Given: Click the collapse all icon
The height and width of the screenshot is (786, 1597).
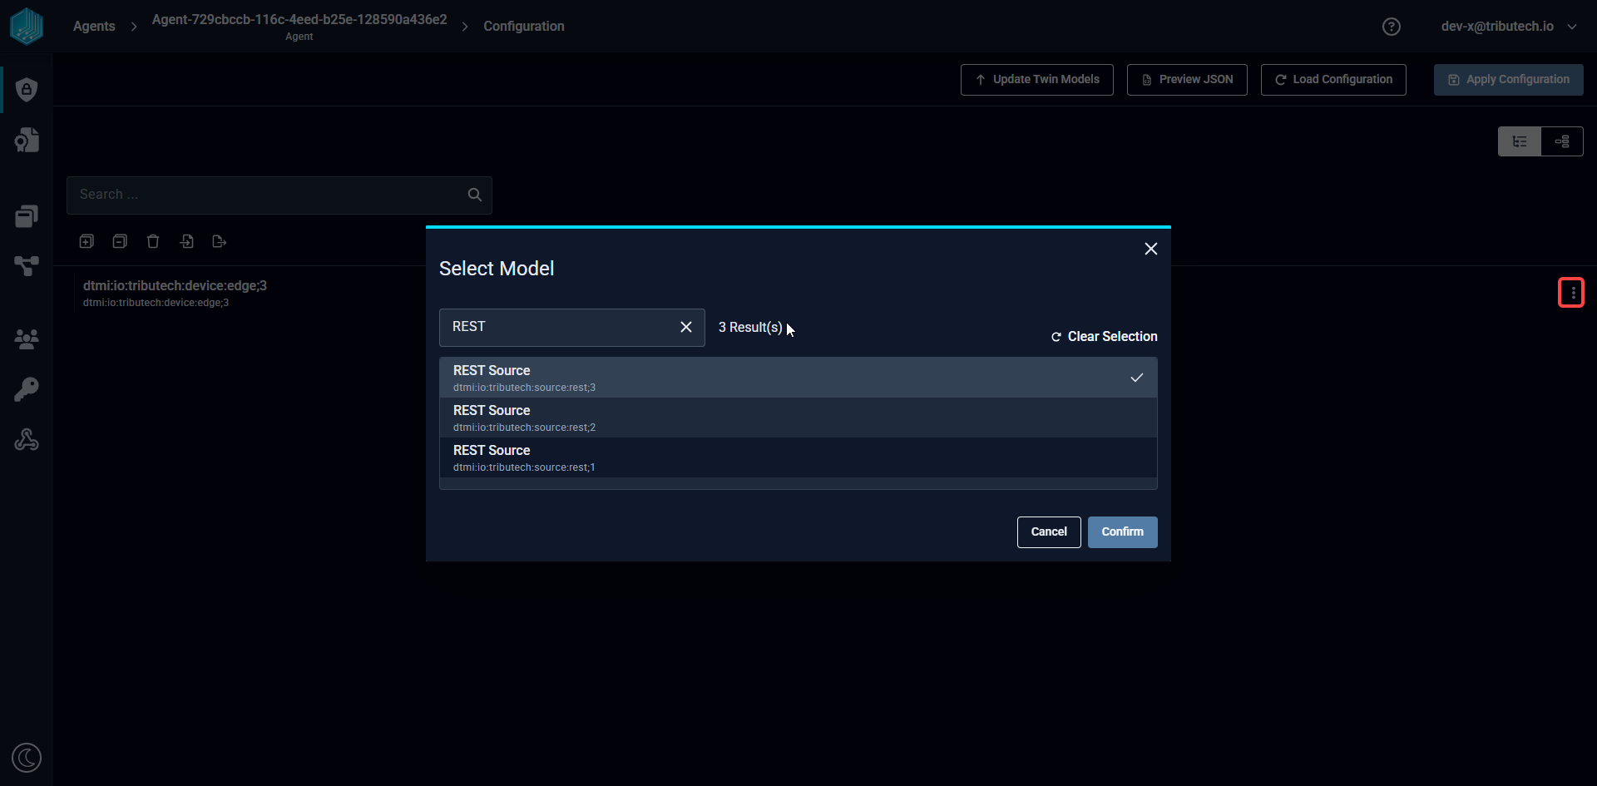Looking at the screenshot, I should click(x=120, y=241).
